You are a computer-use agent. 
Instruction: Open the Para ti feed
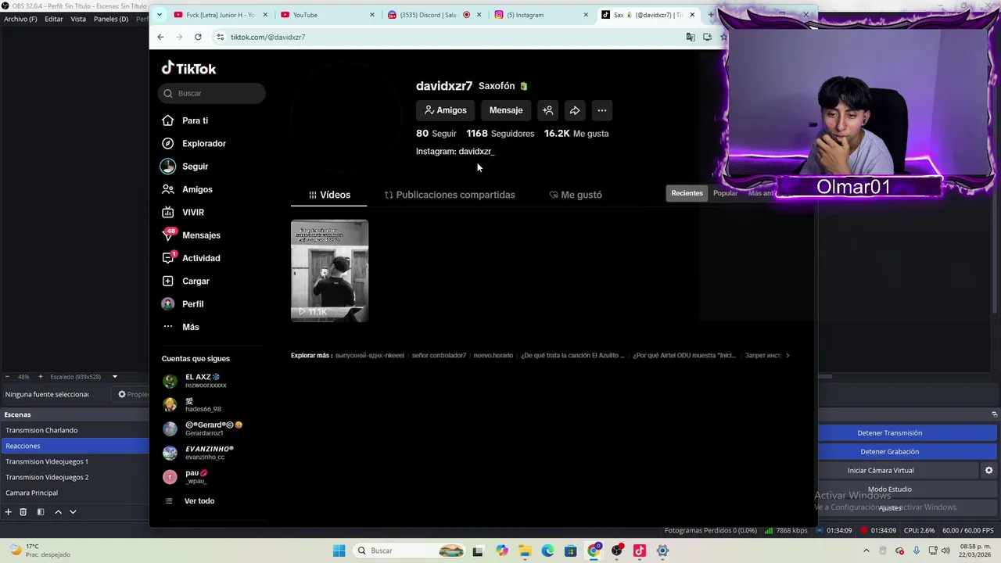coord(195,120)
